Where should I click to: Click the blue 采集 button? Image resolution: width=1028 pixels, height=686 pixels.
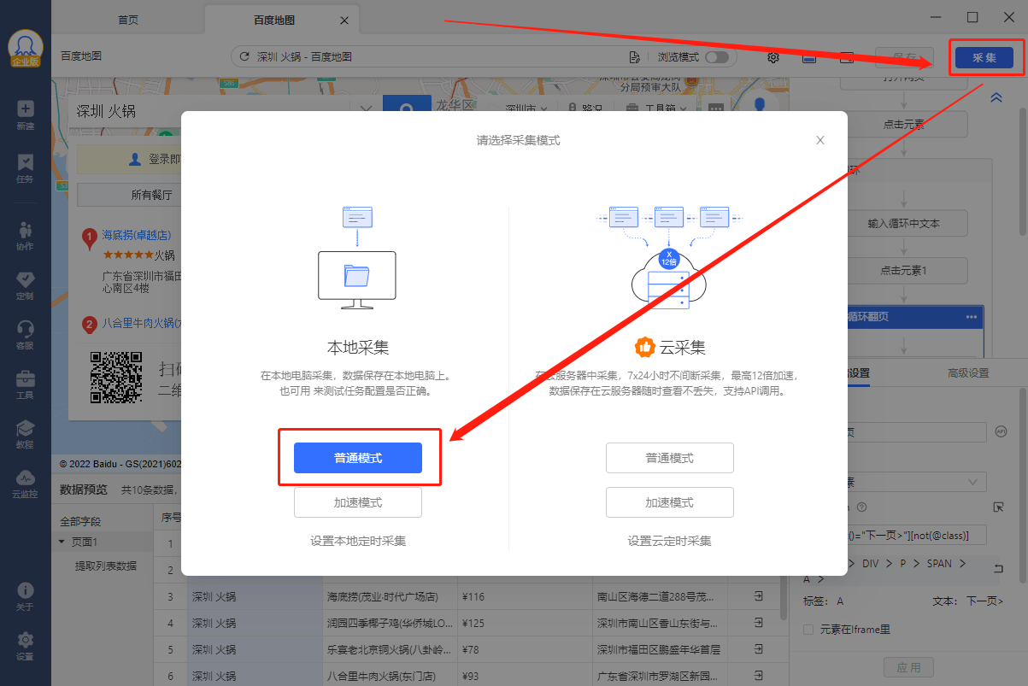(984, 57)
